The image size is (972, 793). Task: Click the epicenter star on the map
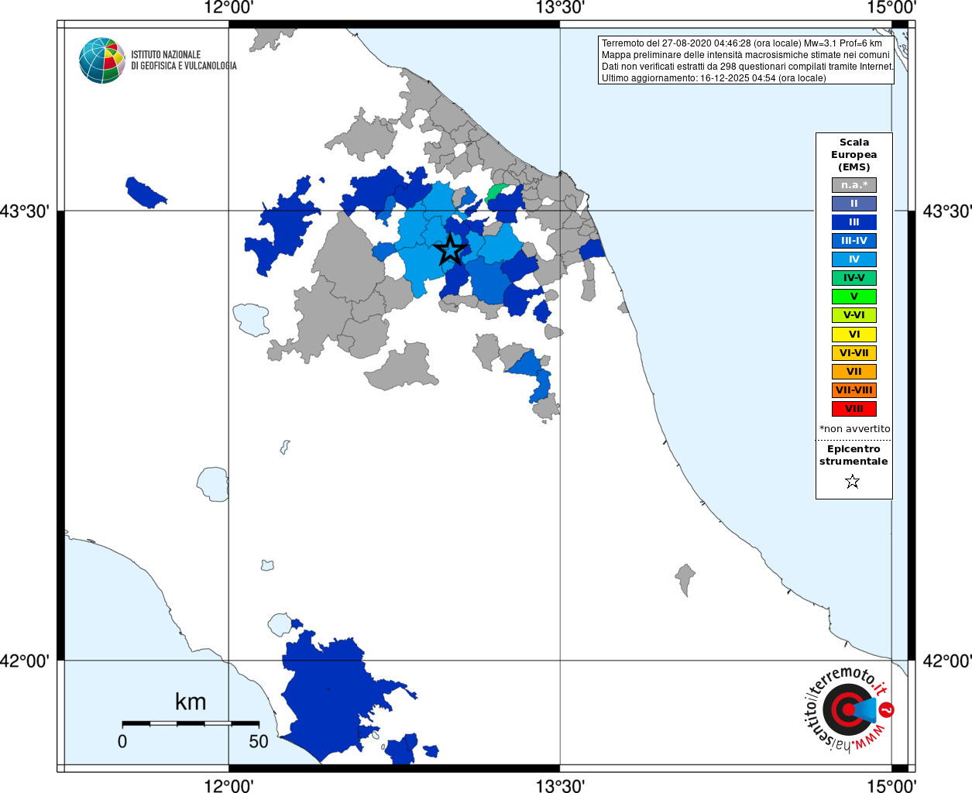pyautogui.click(x=451, y=250)
